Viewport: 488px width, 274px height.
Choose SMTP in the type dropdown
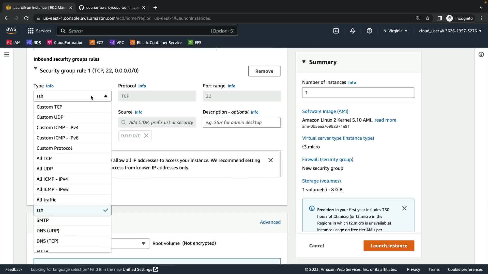[42, 220]
